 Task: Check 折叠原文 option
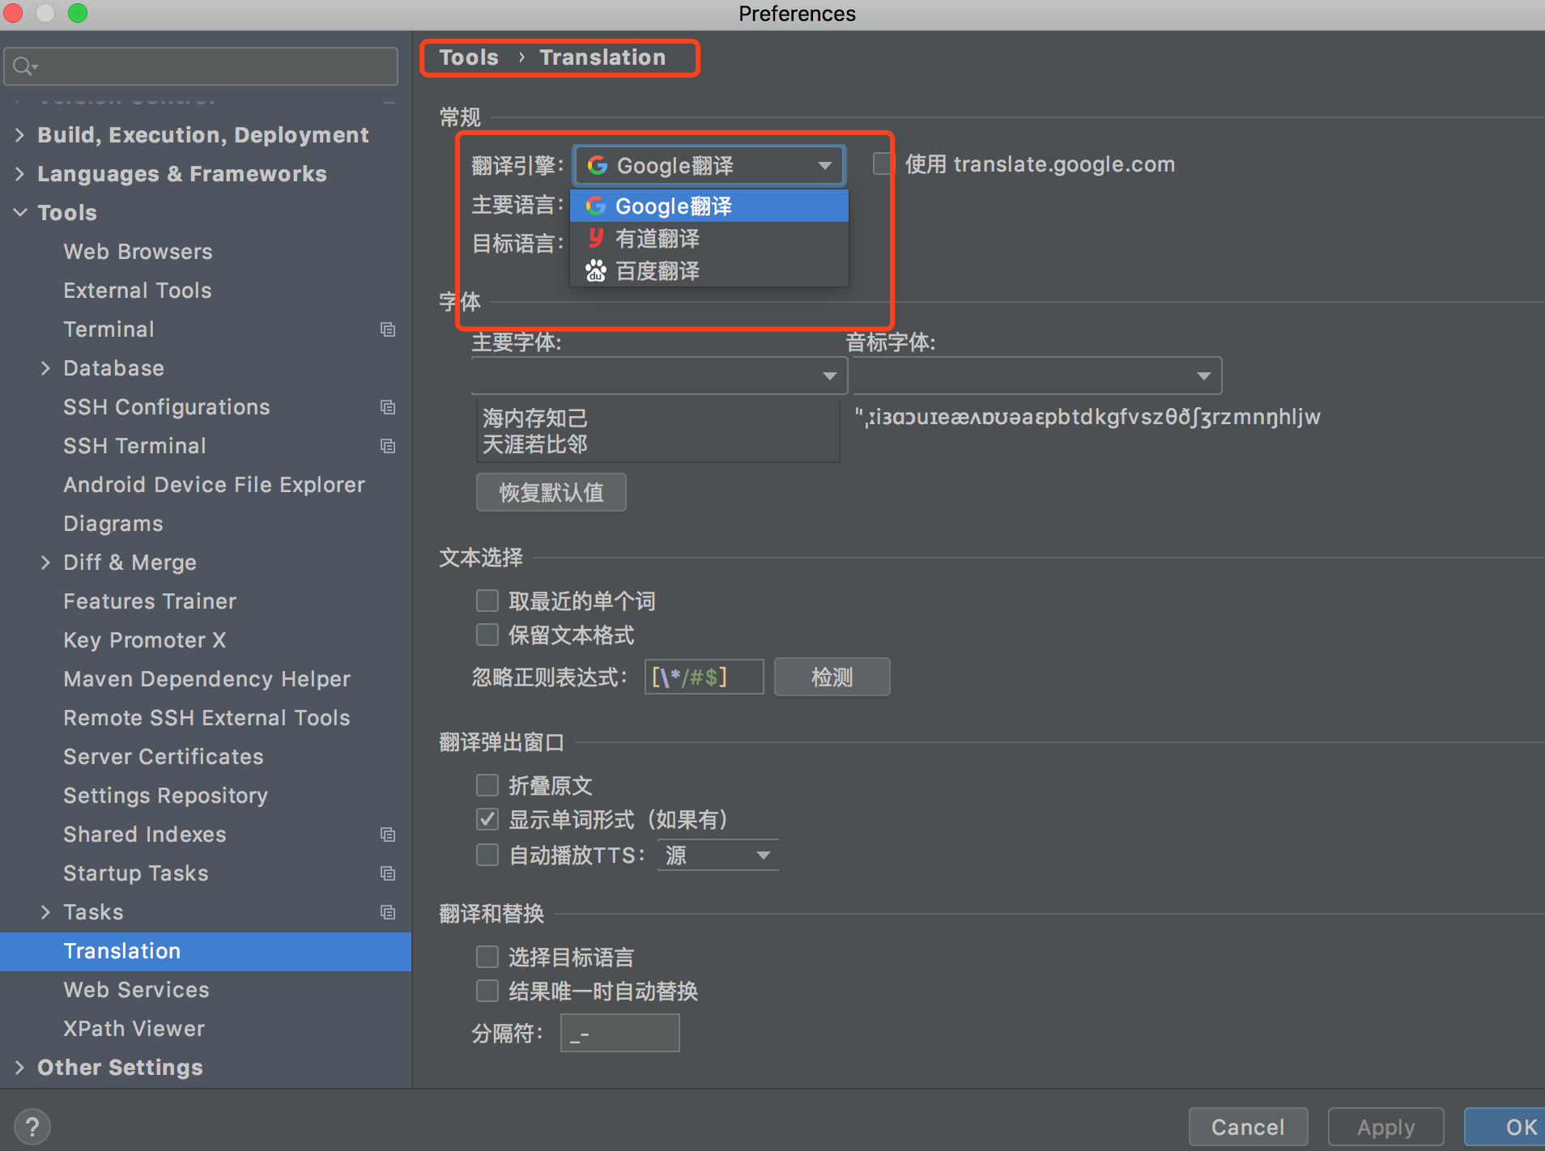[x=487, y=785]
